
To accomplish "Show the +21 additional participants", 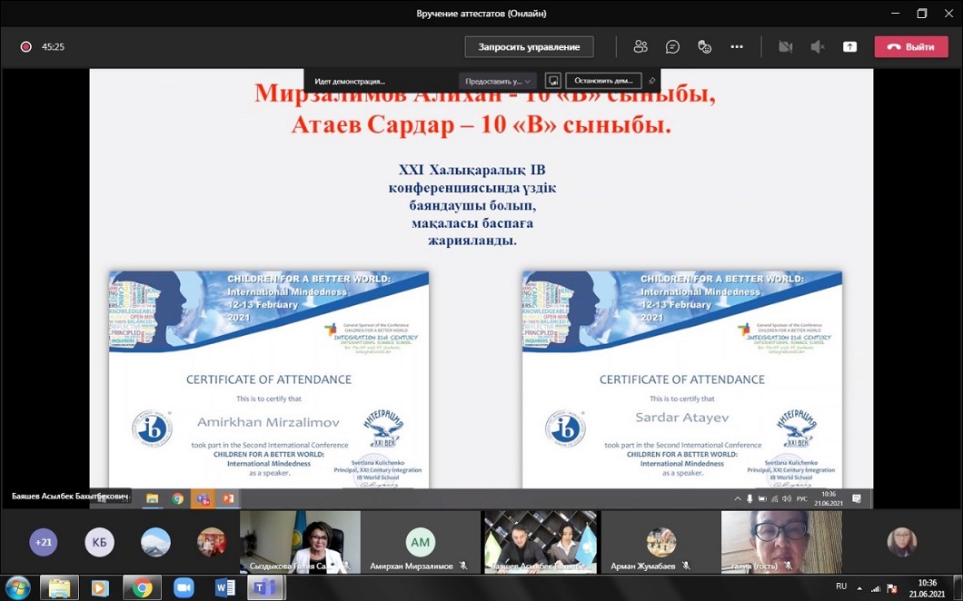I will click(43, 542).
